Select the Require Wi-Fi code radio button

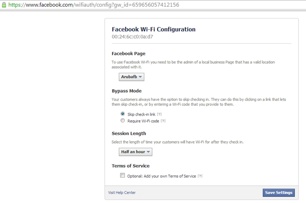[123, 121]
